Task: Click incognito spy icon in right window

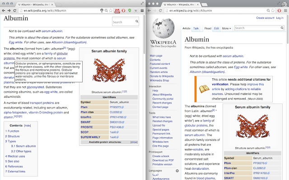Action: coord(284,4)
